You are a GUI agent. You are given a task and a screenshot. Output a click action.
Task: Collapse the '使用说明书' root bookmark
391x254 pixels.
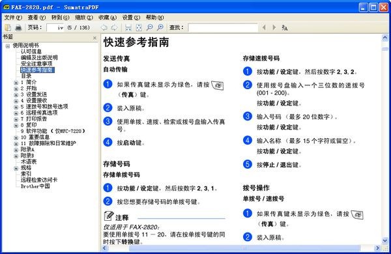coord(8,46)
